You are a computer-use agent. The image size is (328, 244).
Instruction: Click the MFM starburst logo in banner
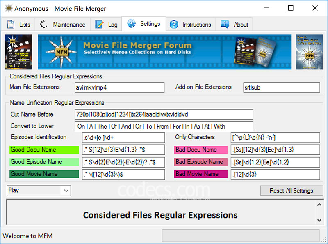tap(61, 52)
